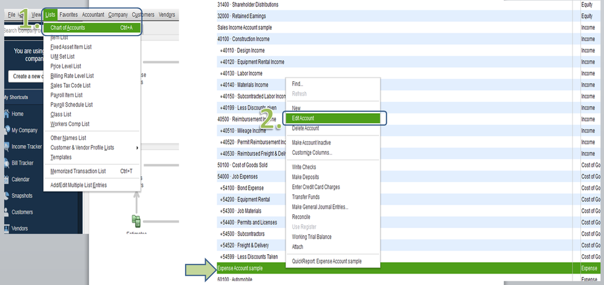This screenshot has height=285, width=604.
Task: Choose Other Names List
Action: [x=68, y=138]
